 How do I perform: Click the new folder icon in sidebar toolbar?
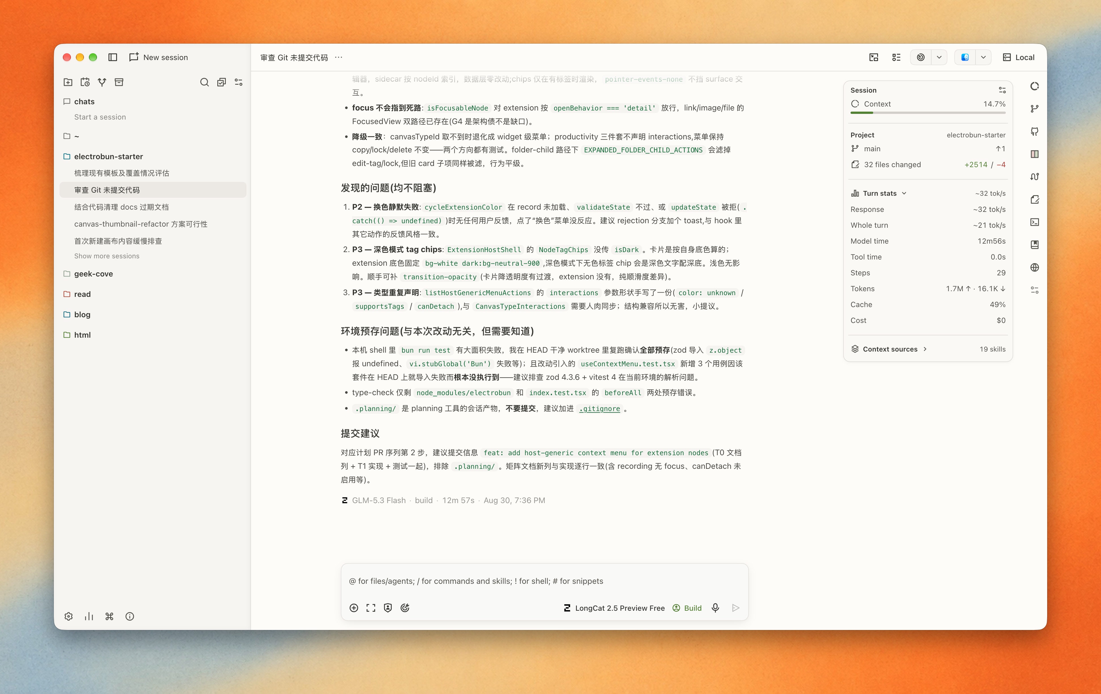tap(68, 82)
